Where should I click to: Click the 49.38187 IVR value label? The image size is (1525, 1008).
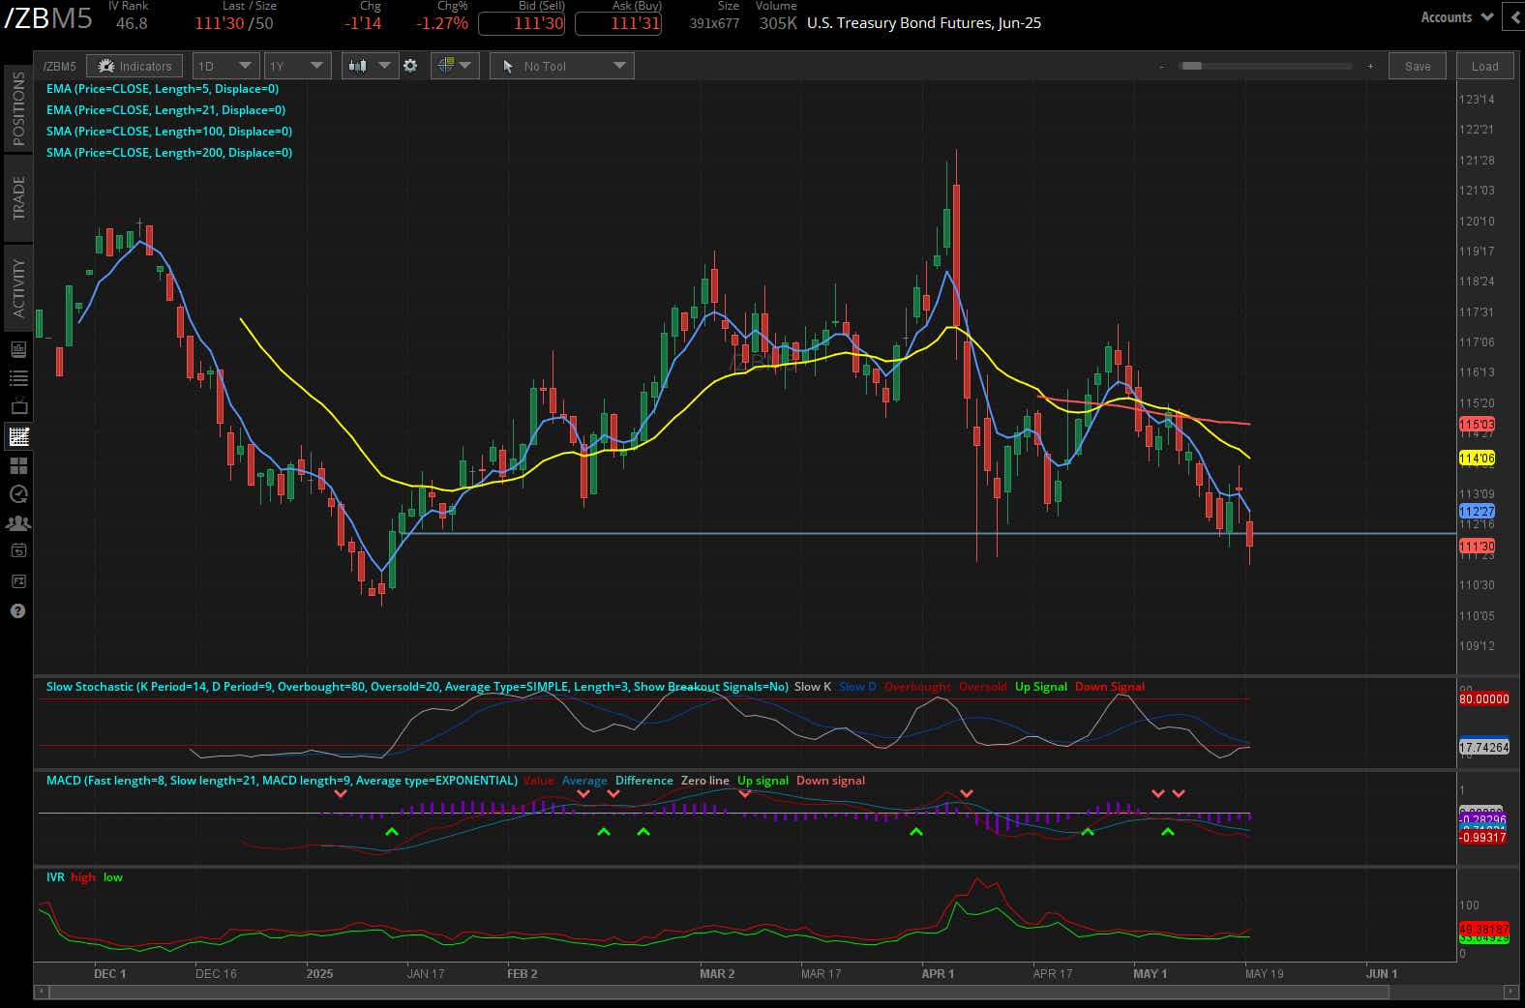point(1483,928)
